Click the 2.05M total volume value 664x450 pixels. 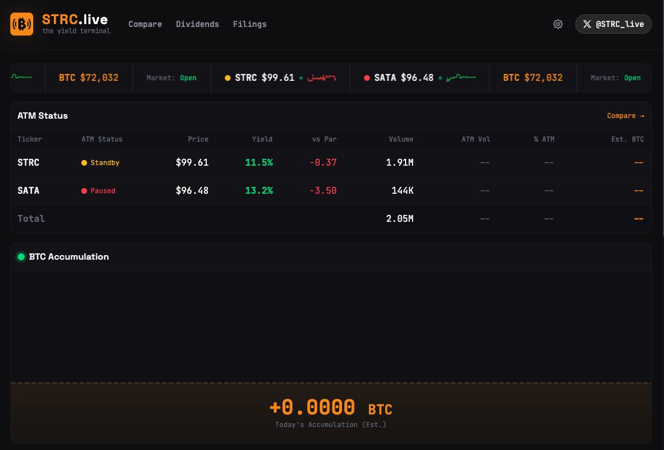400,218
